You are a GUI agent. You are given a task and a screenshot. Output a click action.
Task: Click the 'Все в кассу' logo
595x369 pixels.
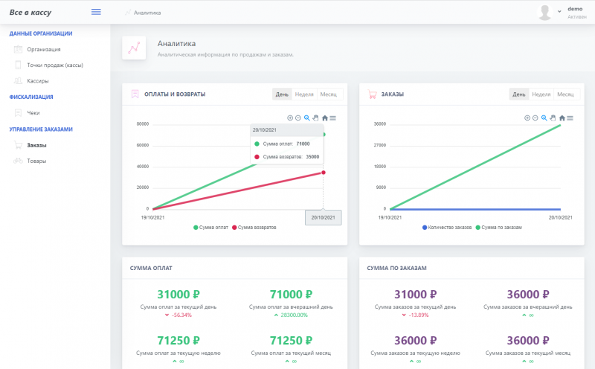pos(30,12)
